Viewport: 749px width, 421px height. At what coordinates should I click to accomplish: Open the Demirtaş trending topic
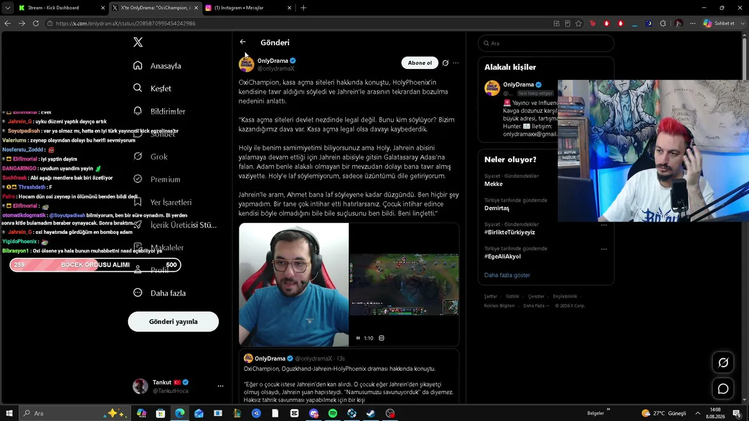pos(497,208)
